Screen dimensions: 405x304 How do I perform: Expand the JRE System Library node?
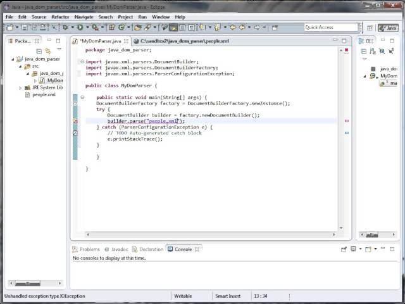[x=20, y=88]
